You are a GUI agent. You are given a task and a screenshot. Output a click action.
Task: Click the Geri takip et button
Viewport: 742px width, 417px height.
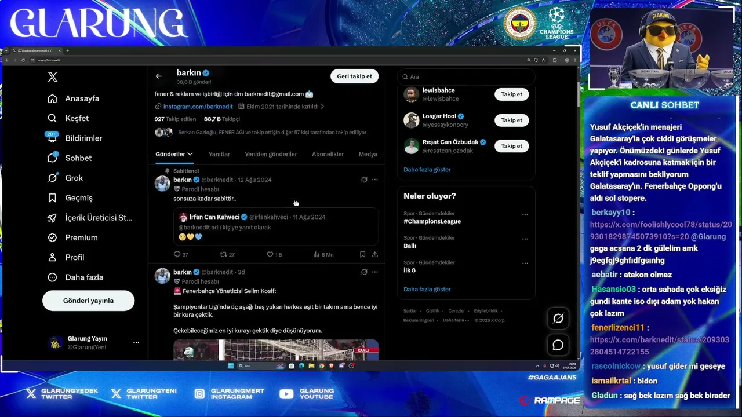tap(355, 76)
